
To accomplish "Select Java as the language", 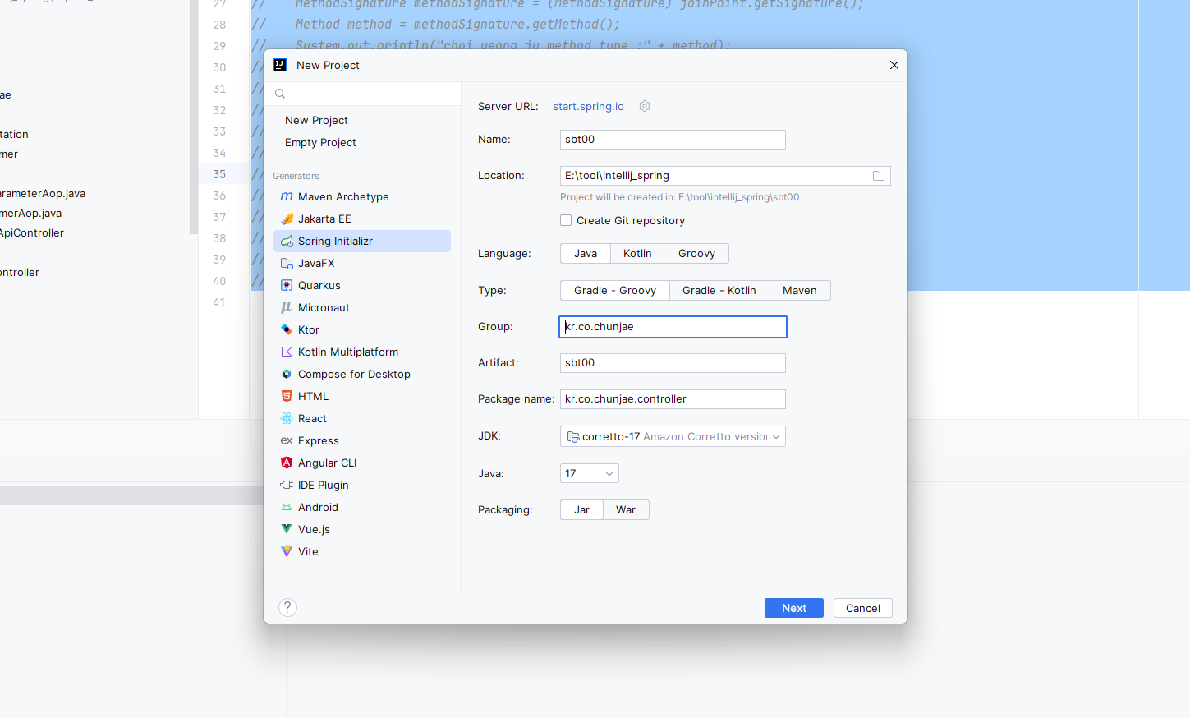I will click(x=586, y=253).
